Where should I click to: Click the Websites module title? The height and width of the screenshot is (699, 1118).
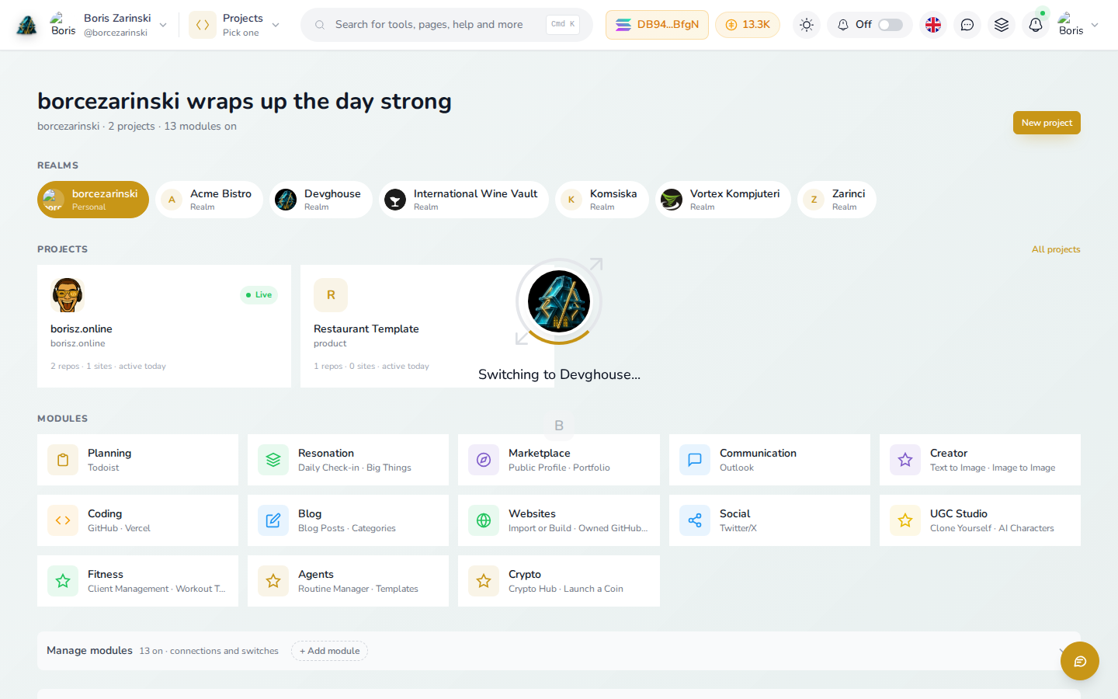tap(532, 513)
